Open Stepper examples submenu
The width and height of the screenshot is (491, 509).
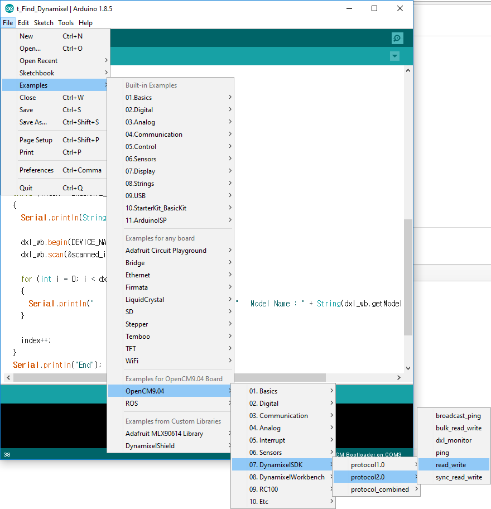click(x=170, y=324)
